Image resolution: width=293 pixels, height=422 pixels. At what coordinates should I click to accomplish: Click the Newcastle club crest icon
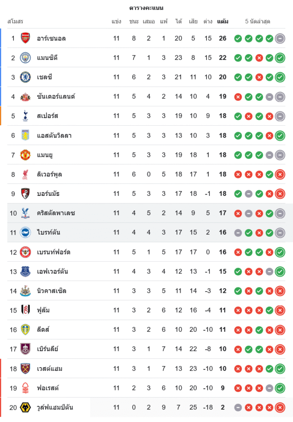(x=25, y=291)
